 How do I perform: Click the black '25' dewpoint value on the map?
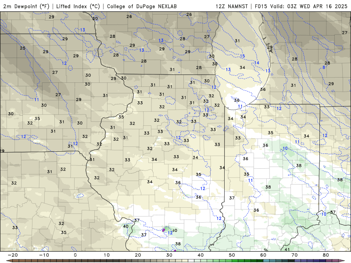click(23, 48)
